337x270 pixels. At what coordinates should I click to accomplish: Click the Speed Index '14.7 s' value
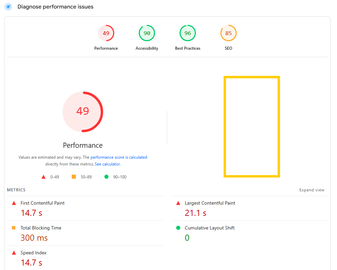31,263
